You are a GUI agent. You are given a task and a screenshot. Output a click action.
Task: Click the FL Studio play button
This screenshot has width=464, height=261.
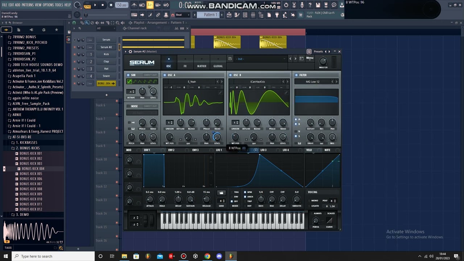point(95,5)
